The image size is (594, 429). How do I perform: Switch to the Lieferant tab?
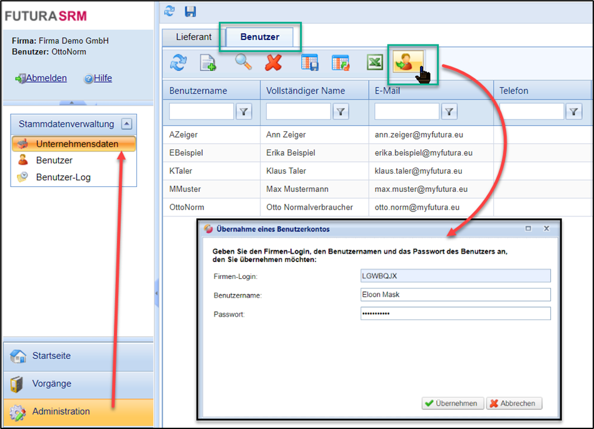pyautogui.click(x=193, y=37)
